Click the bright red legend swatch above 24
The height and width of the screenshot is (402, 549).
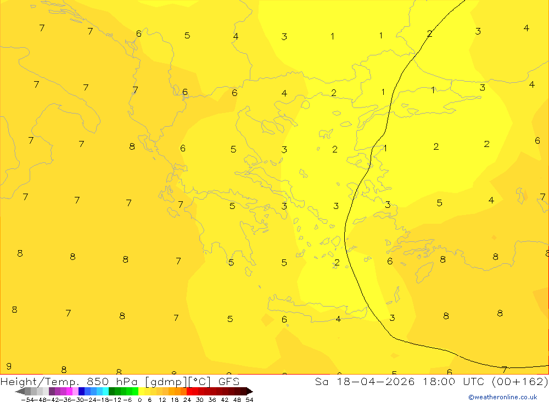(189, 392)
